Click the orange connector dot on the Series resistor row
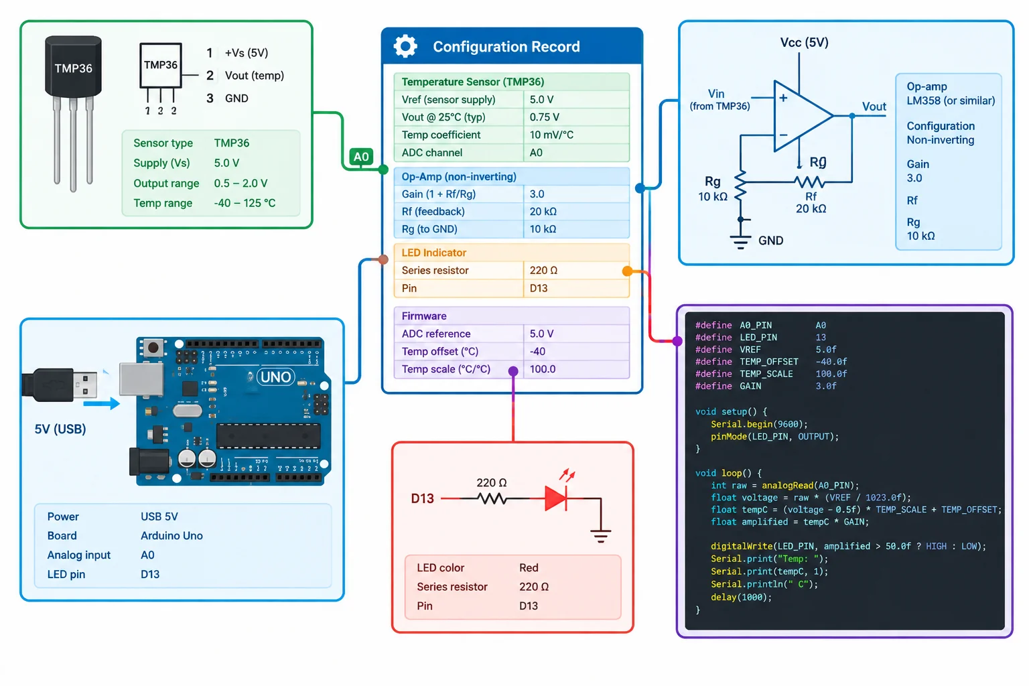1029x686 pixels. pyautogui.click(x=627, y=271)
